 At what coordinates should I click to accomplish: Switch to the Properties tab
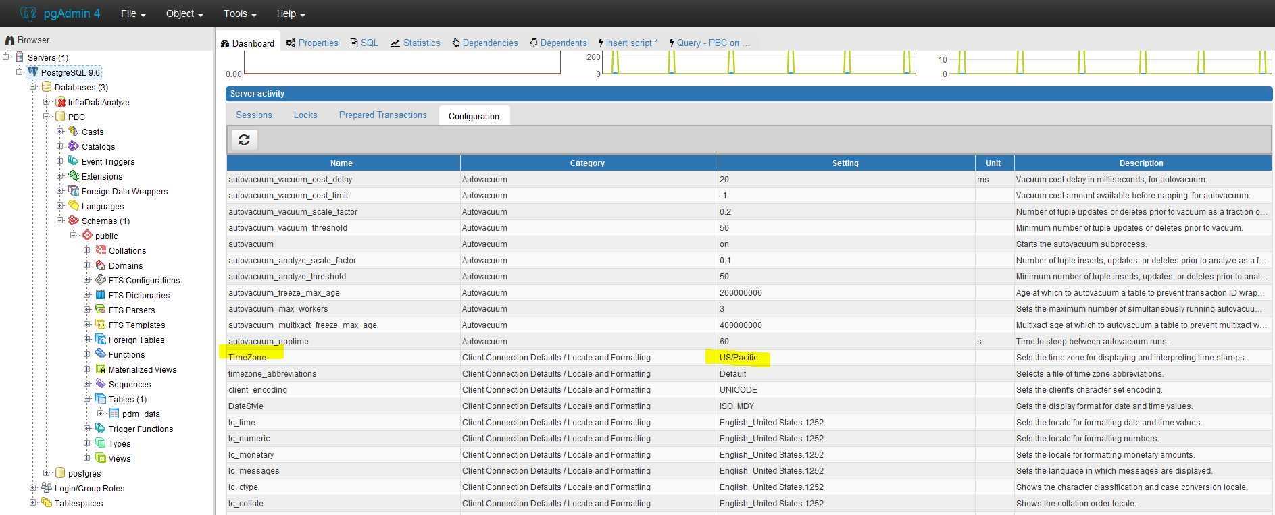(312, 43)
